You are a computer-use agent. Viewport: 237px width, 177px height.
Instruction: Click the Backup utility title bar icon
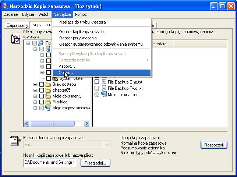tap(5, 6)
